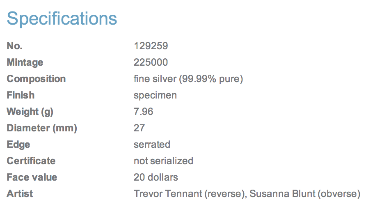
Task: Click the No. label
Action: (15, 46)
